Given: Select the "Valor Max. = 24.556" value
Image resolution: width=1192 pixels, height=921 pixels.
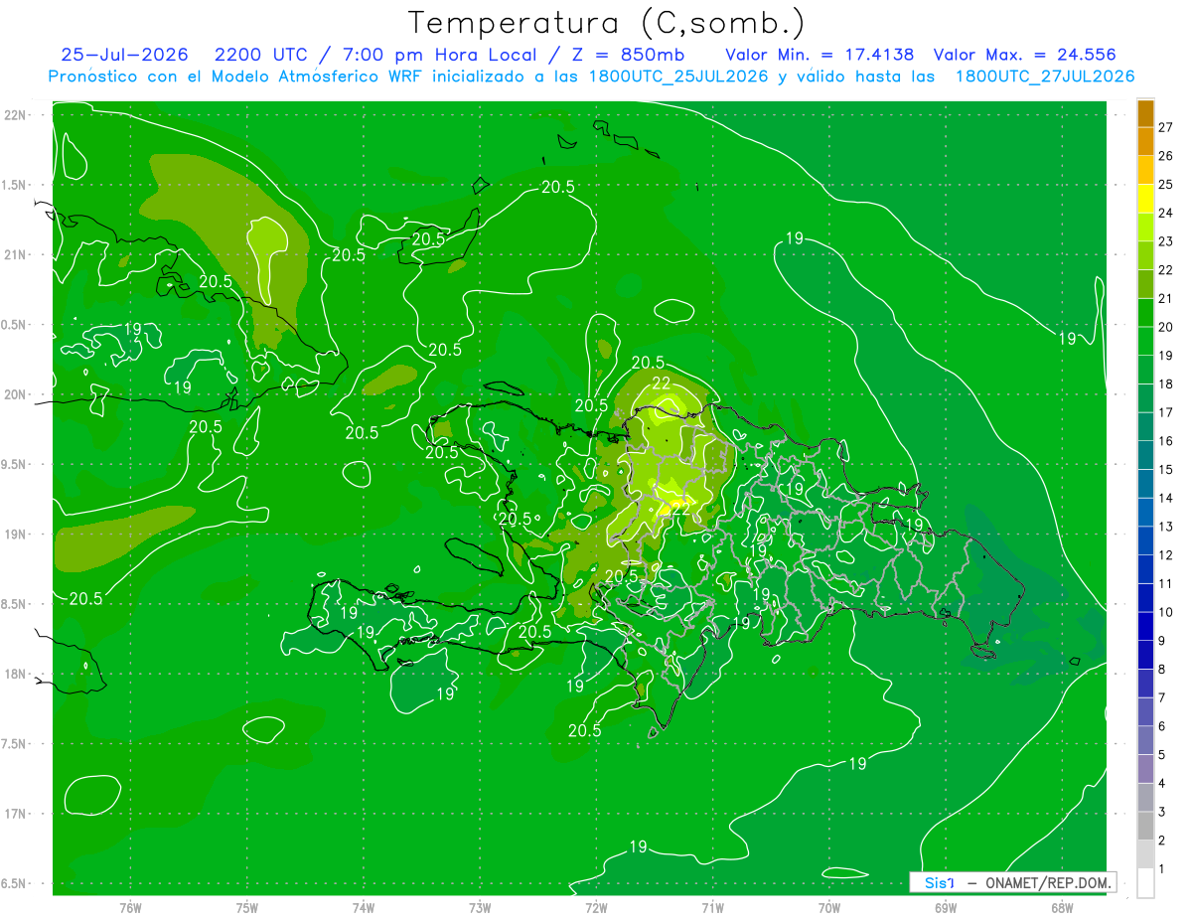Looking at the screenshot, I should [1025, 55].
